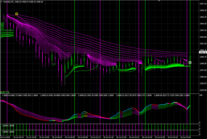Screen dimensions: 207x139
Task: Click the oscillator value 61.8211
Action: click(x=126, y=95)
